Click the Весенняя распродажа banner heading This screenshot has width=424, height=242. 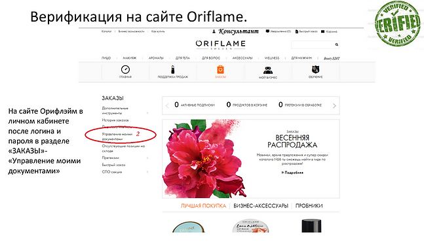point(292,141)
